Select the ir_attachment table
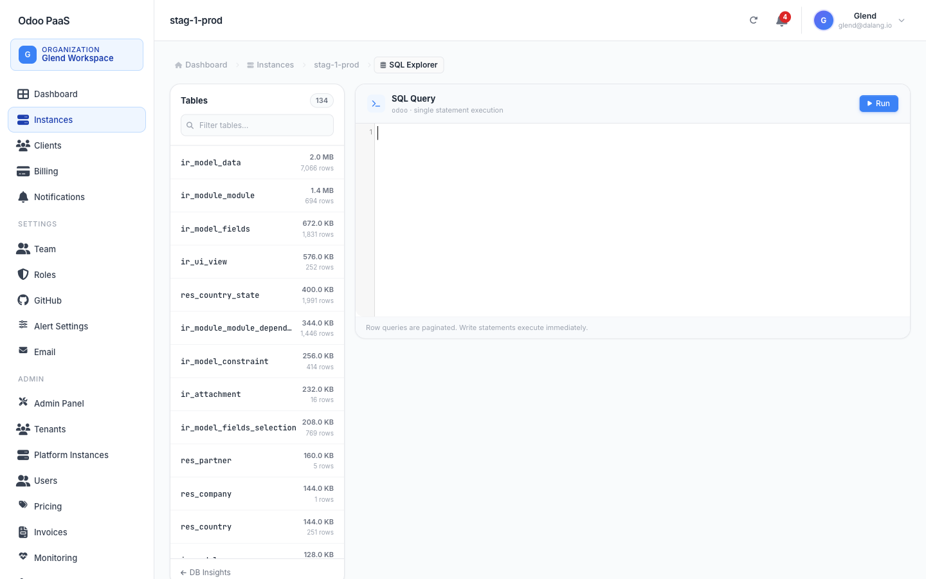This screenshot has height=579, width=926. pyautogui.click(x=257, y=394)
